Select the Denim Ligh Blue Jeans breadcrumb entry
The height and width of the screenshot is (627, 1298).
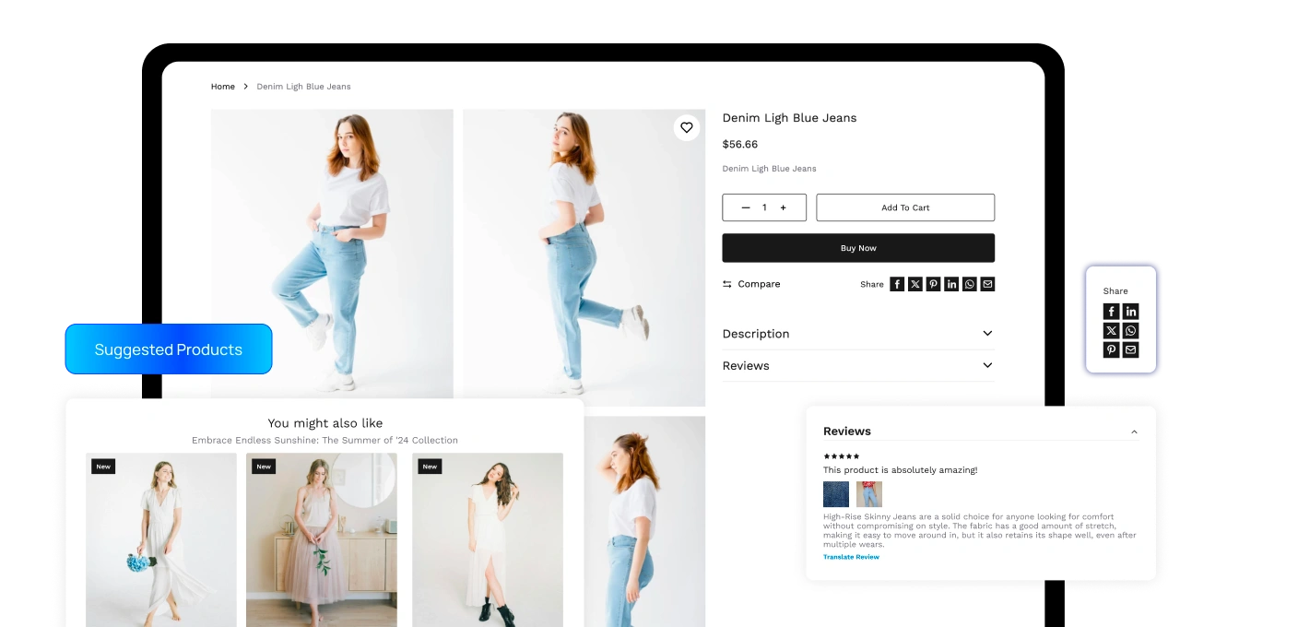303,86
